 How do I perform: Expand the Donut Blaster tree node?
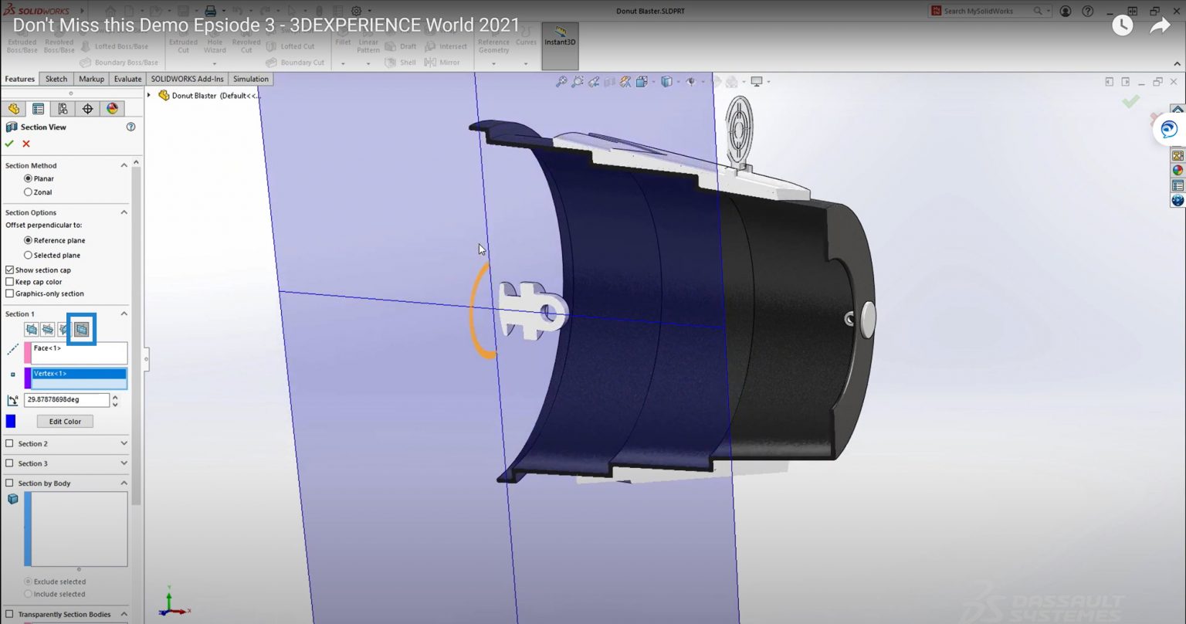[150, 96]
